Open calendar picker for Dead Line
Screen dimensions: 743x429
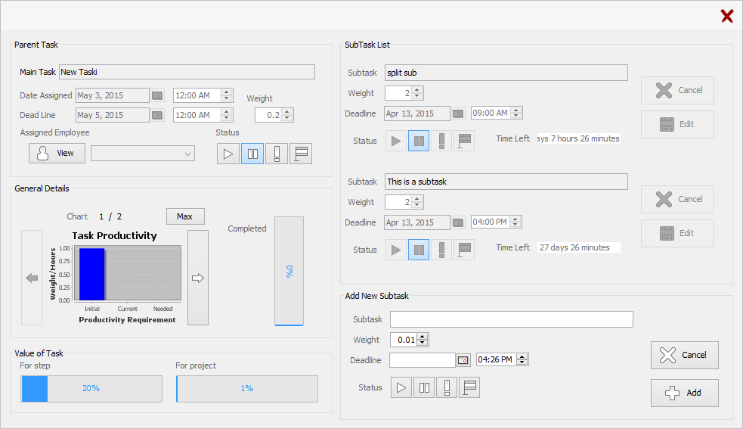click(x=157, y=115)
